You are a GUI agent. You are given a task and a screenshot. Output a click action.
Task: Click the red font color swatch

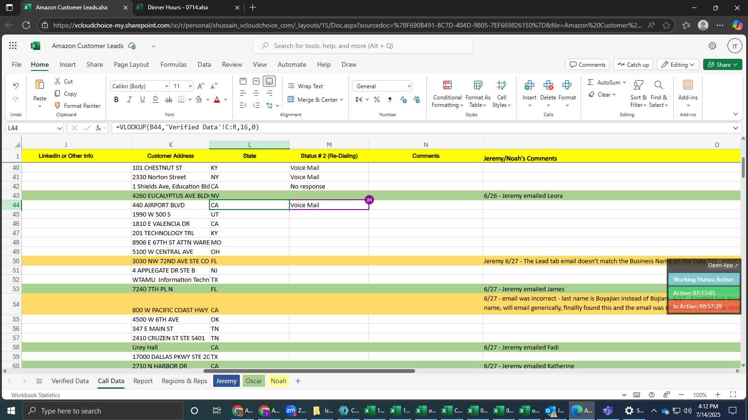217,99
